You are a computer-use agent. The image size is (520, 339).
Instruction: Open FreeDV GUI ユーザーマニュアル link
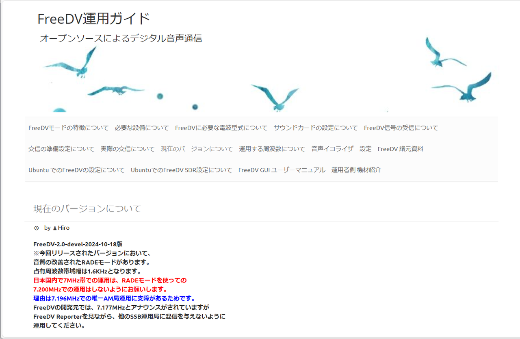coord(282,170)
